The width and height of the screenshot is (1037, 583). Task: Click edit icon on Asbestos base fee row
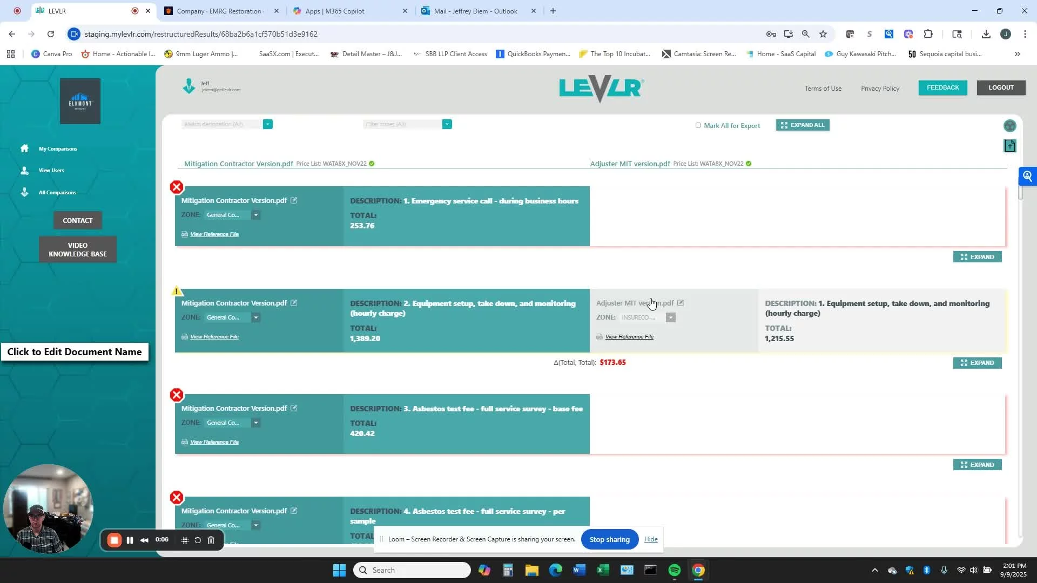point(294,409)
